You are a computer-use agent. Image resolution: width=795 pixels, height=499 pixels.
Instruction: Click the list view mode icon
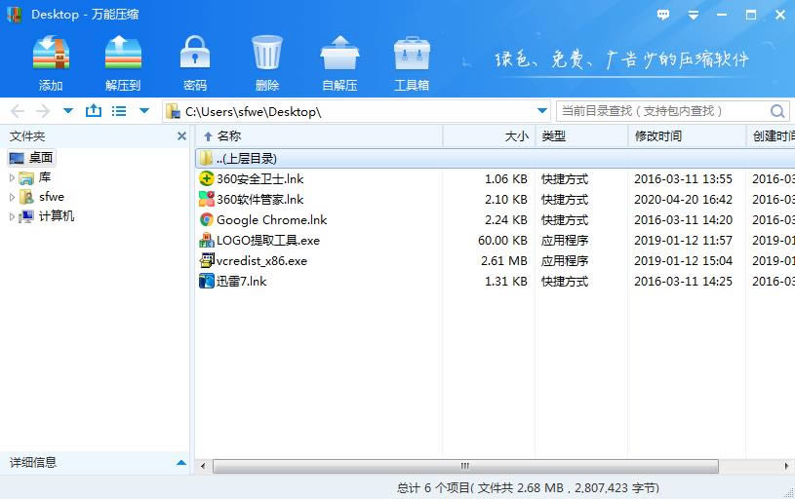119,110
